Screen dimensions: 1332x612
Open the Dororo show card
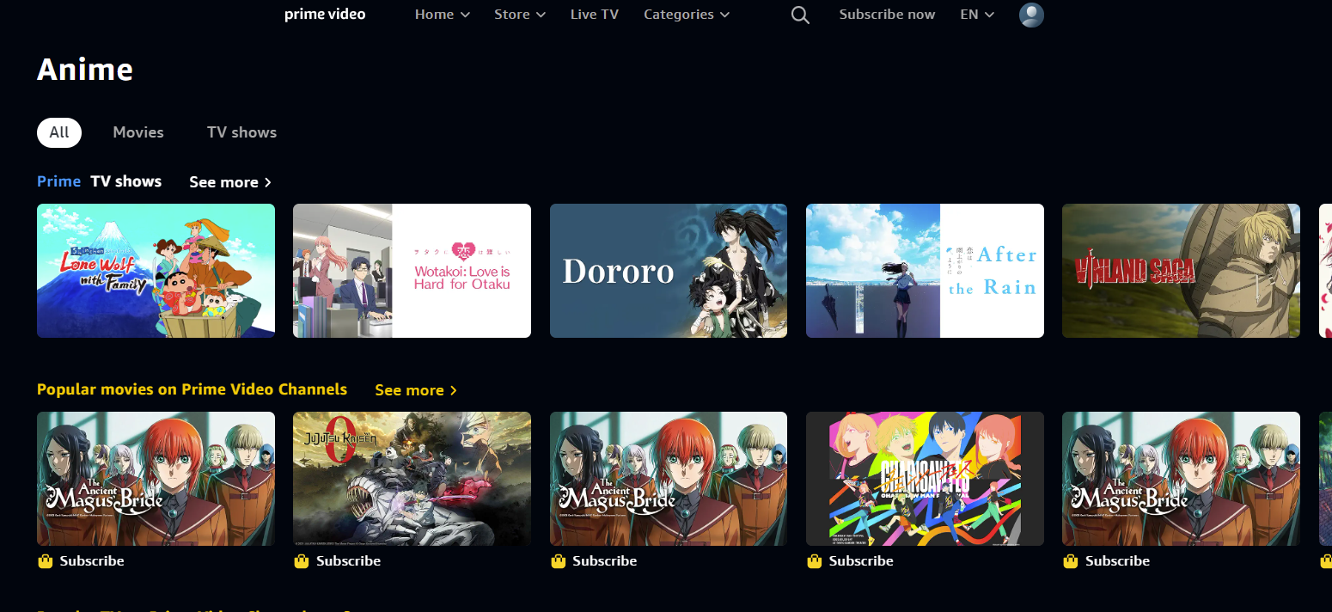pos(669,271)
